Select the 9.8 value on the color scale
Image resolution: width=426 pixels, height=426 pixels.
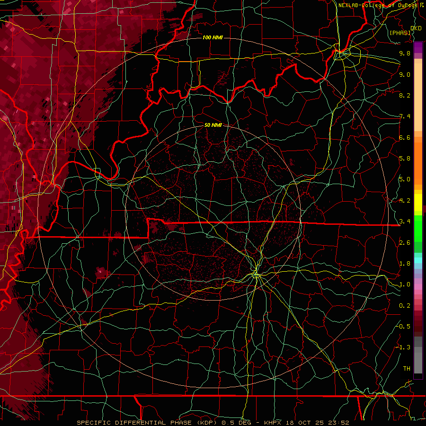coord(405,53)
